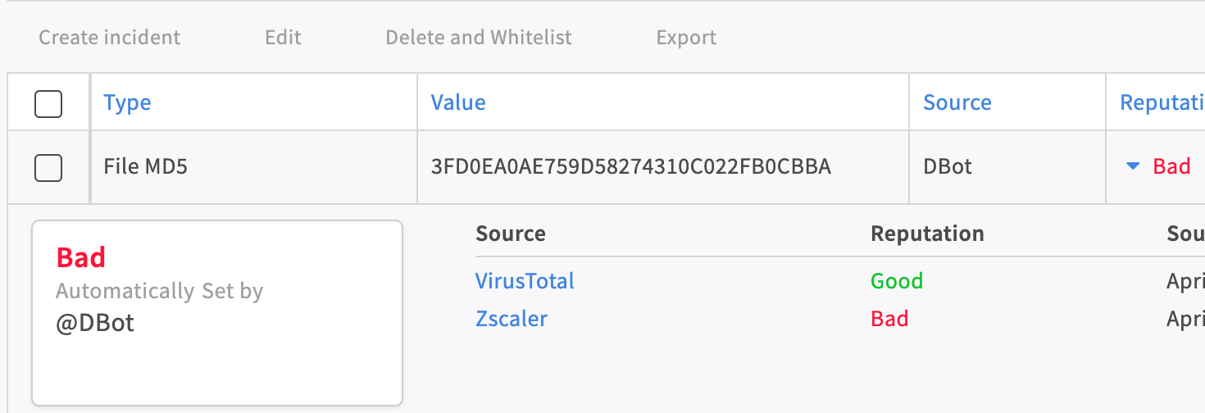Click the MD5 hash value 3FD0EA0AE759...

coord(630,167)
